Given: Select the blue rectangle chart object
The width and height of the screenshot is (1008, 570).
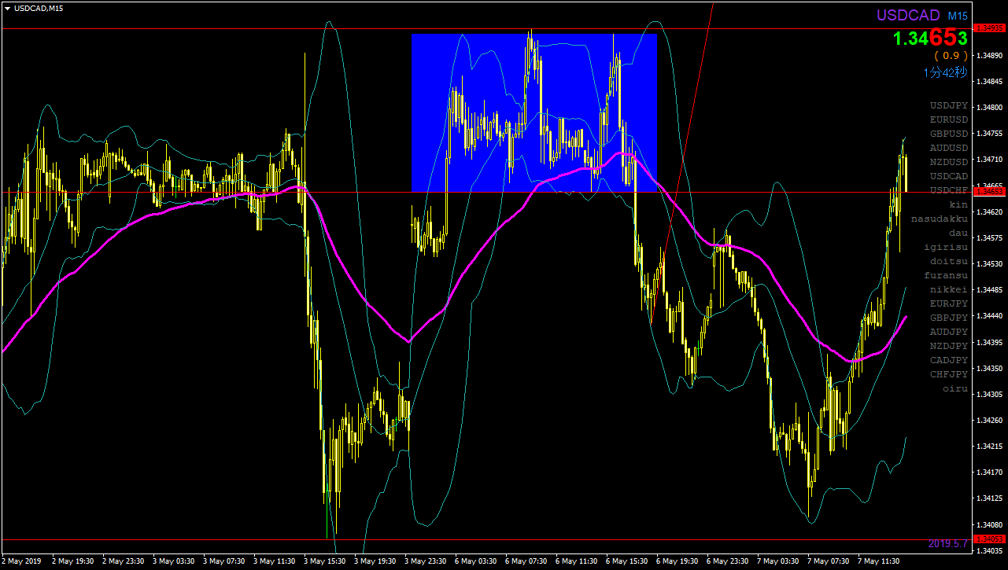Looking at the screenshot, I should (534, 112).
